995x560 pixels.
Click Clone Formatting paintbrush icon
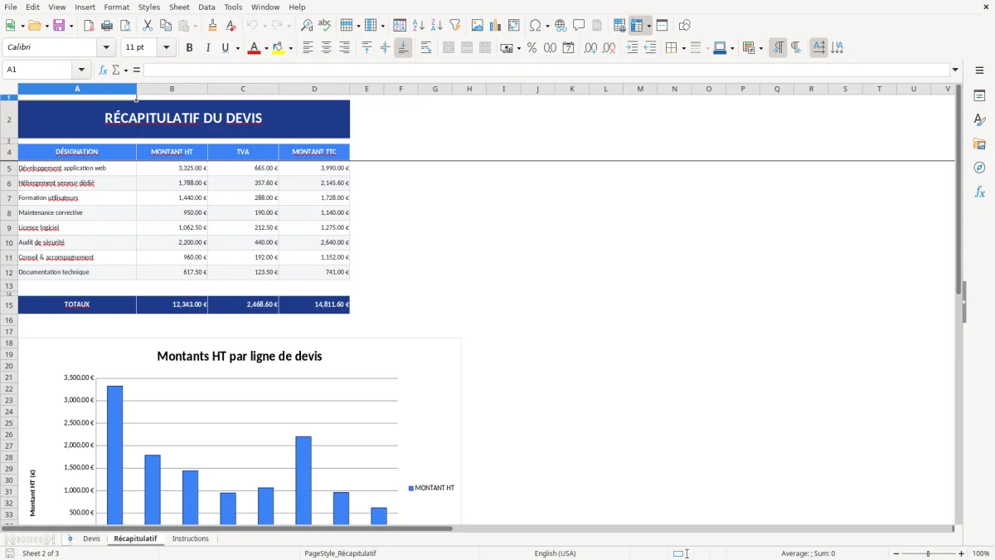[213, 26]
